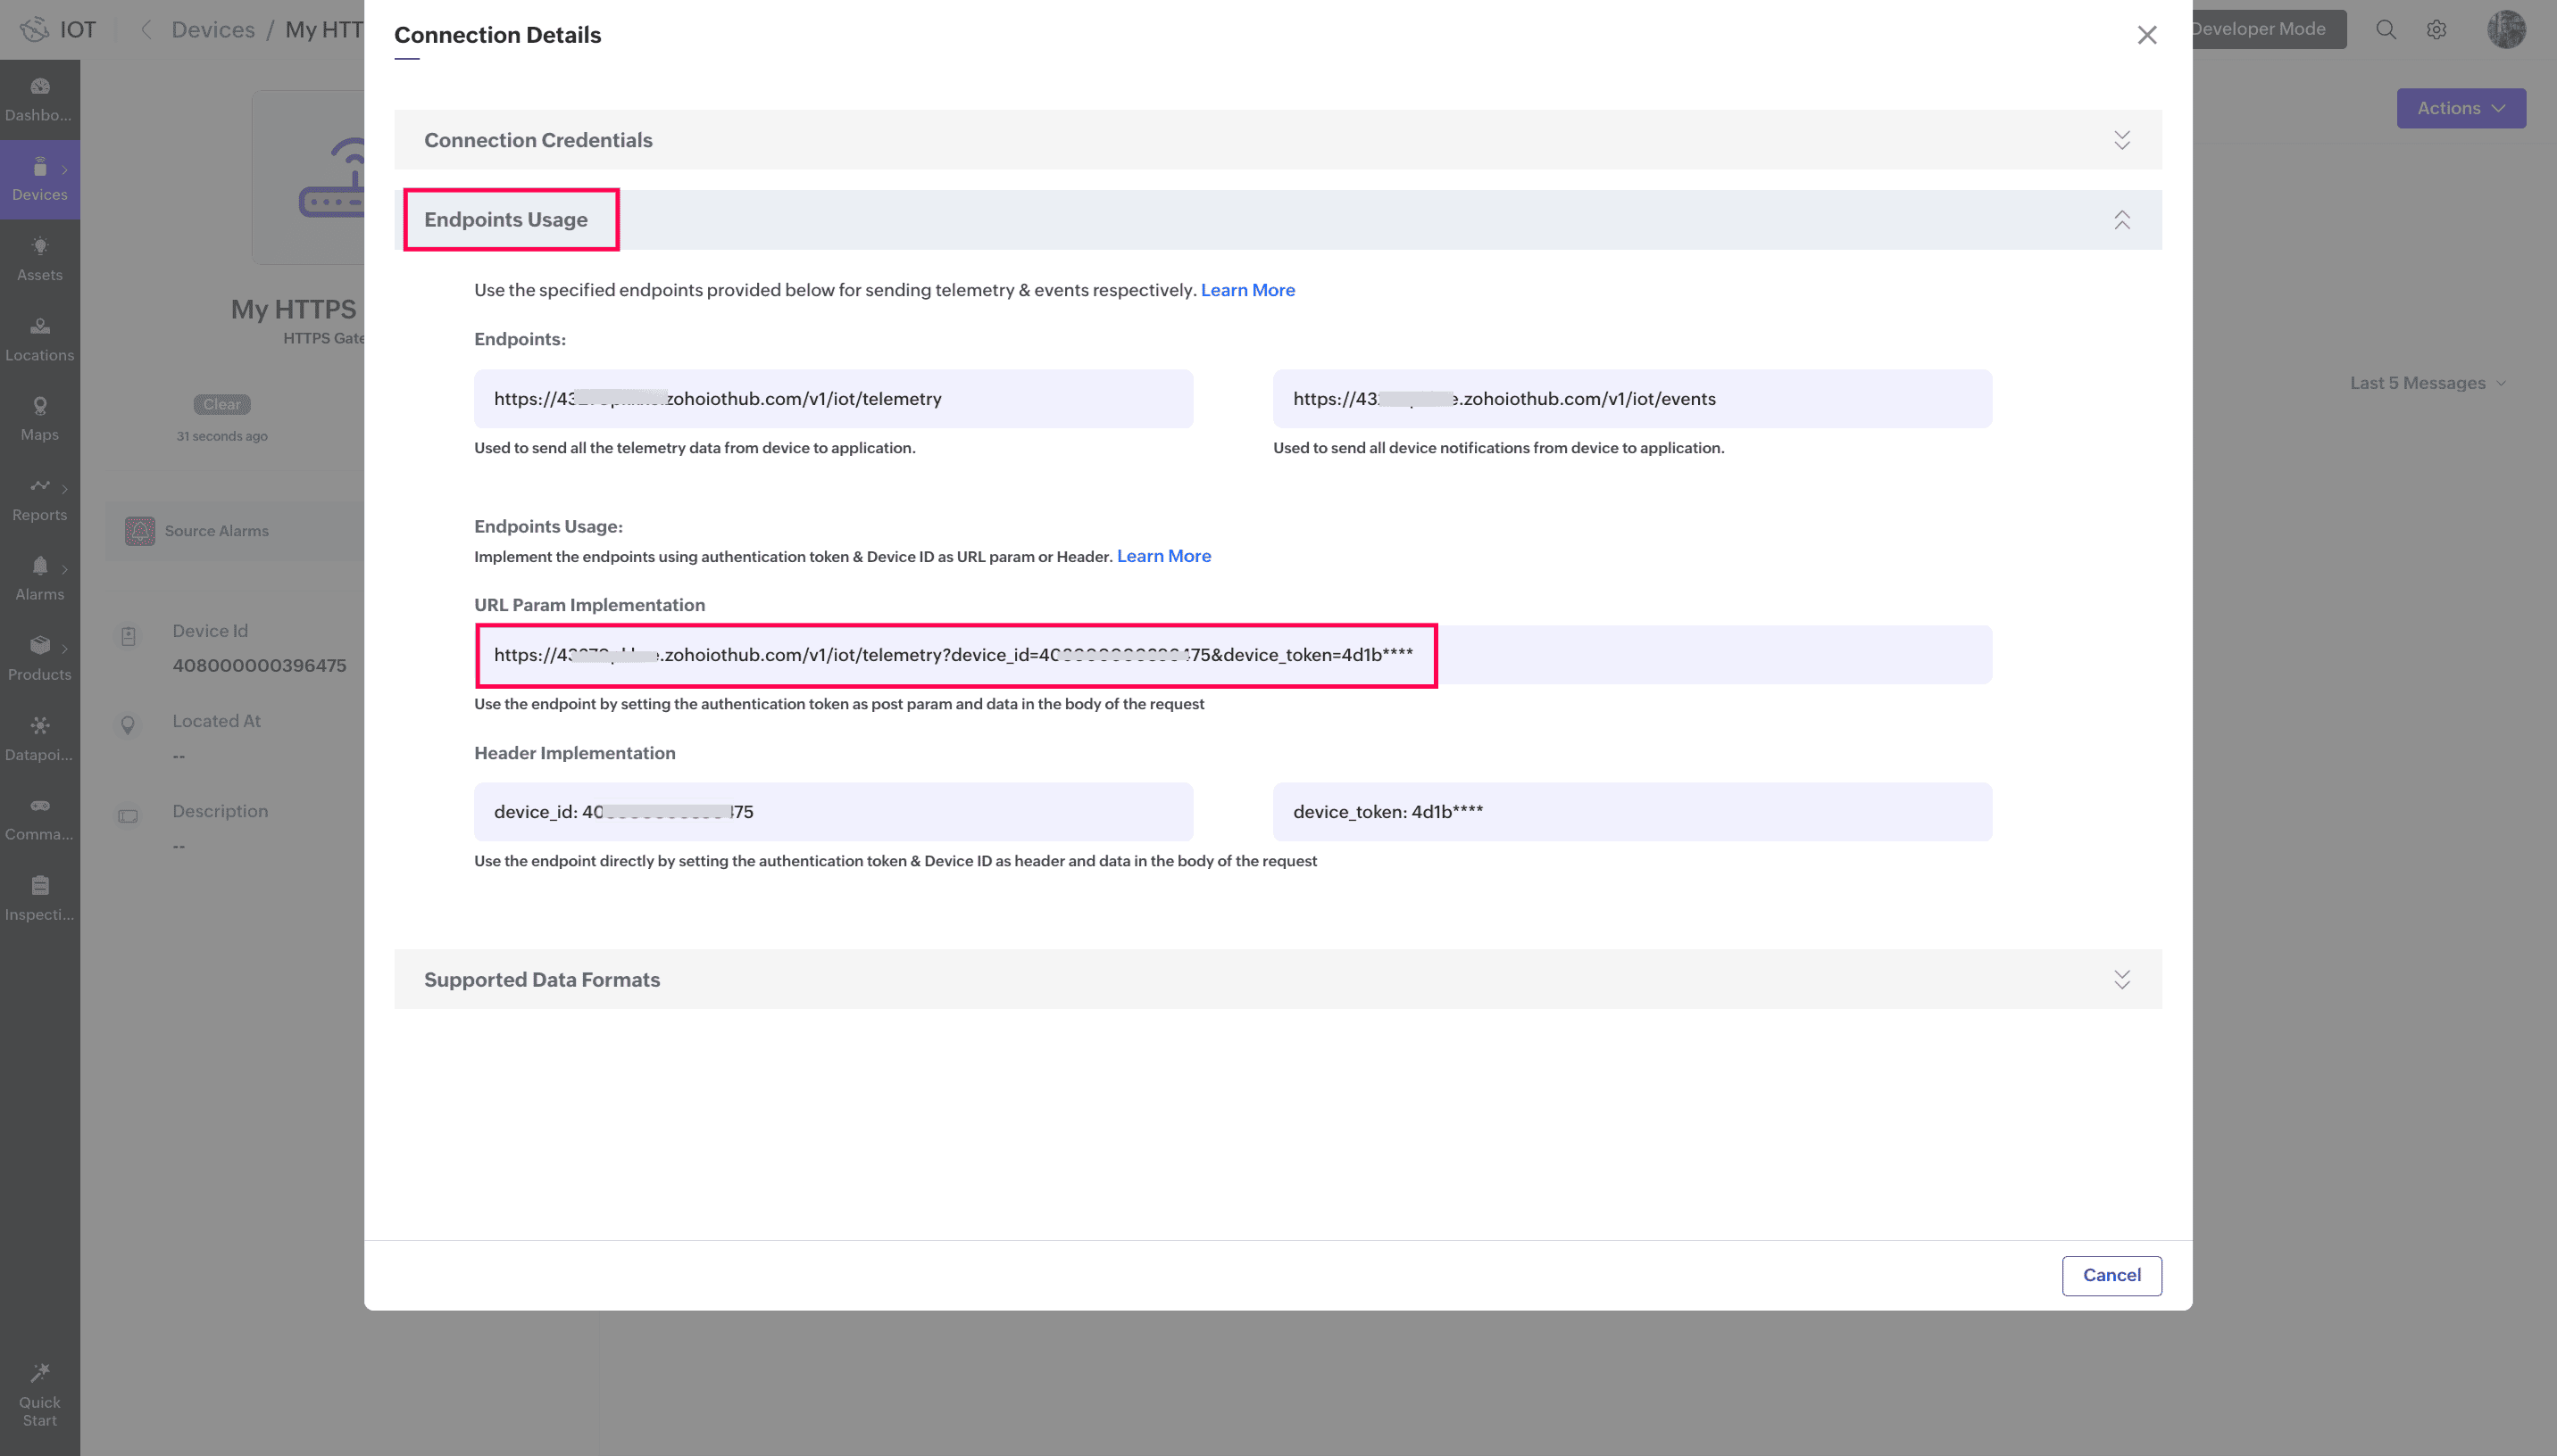The image size is (2557, 1456).
Task: Open Maps from the sidebar
Action: 39,407
